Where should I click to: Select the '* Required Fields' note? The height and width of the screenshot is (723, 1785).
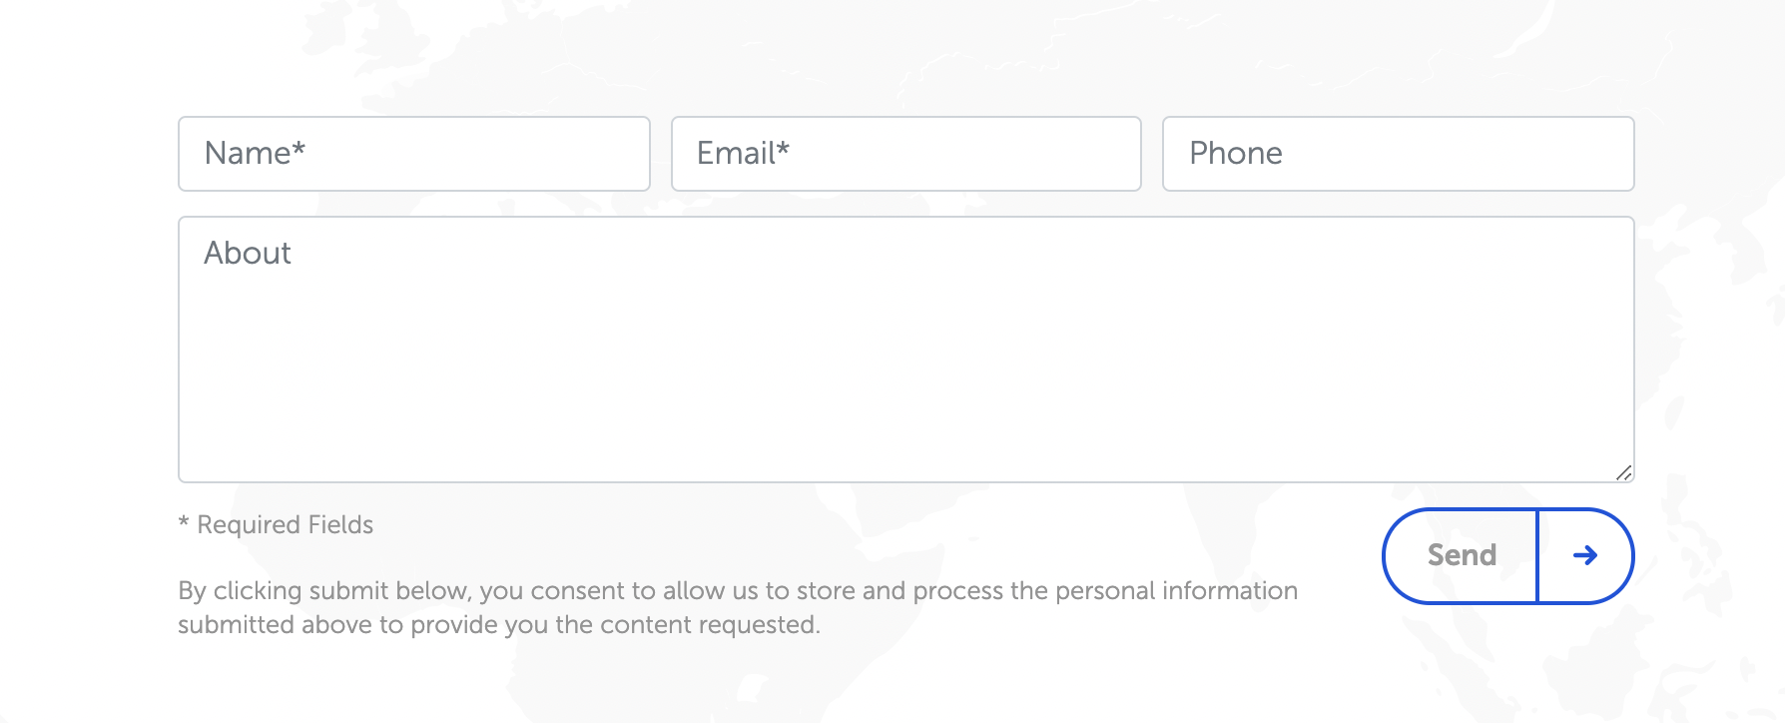pyautogui.click(x=276, y=524)
